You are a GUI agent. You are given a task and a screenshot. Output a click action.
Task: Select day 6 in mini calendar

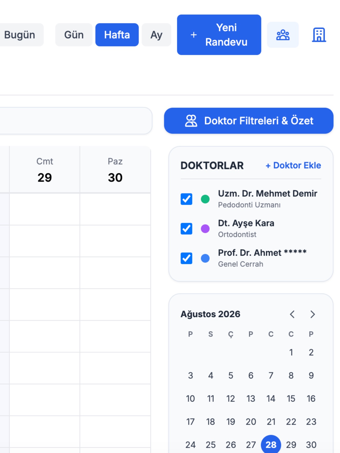(251, 376)
